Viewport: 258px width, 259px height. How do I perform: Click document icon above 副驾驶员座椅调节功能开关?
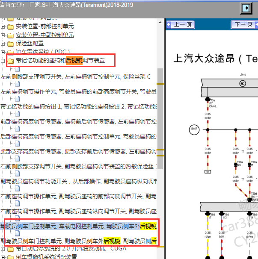click(x=18, y=174)
